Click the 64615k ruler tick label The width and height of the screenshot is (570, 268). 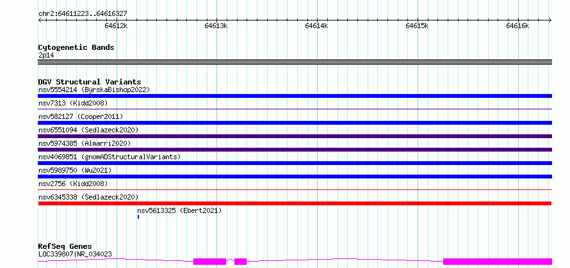pos(418,26)
